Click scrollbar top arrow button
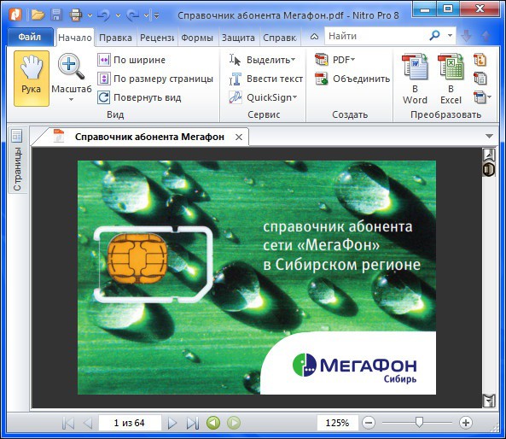The height and width of the screenshot is (439, 506). [x=489, y=155]
